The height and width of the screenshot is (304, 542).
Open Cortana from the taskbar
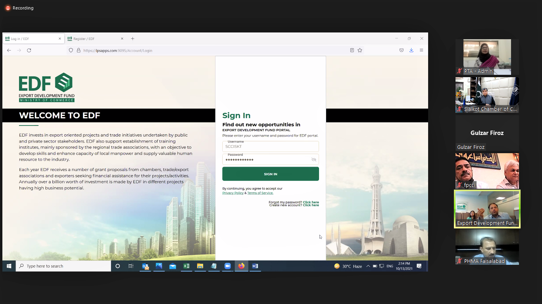pos(117,266)
